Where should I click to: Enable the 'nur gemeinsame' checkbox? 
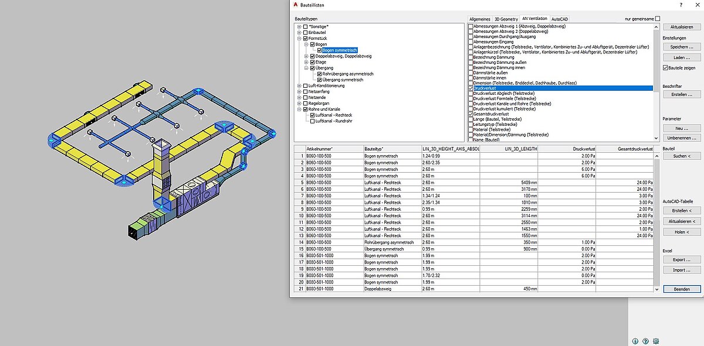(x=658, y=19)
